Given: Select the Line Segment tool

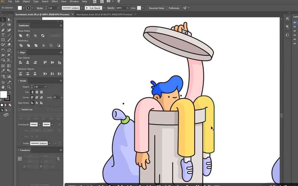Looking at the screenshot, I should (9, 35).
